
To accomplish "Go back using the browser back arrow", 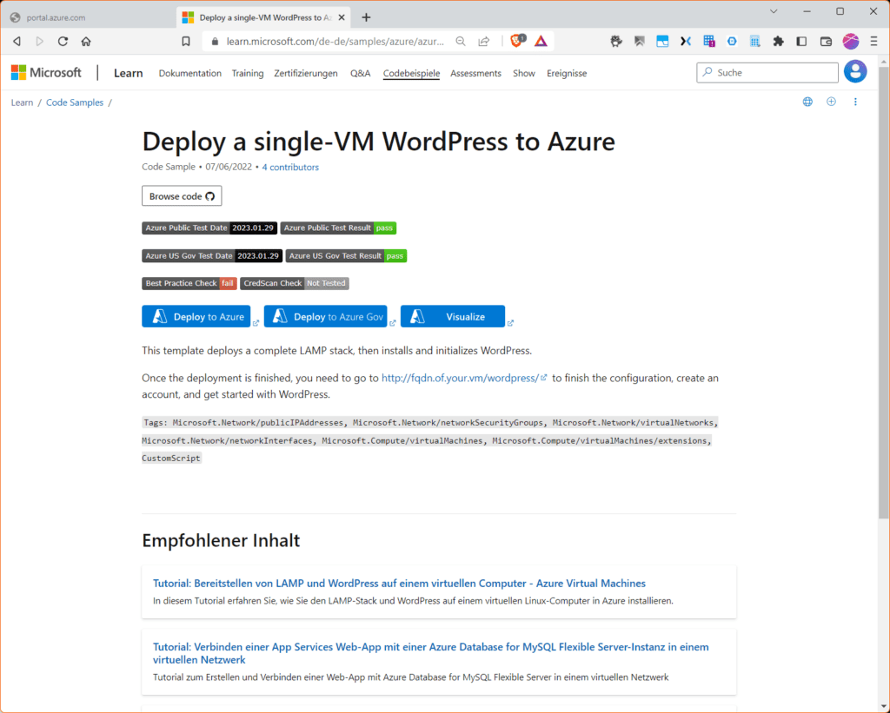I will coord(17,42).
